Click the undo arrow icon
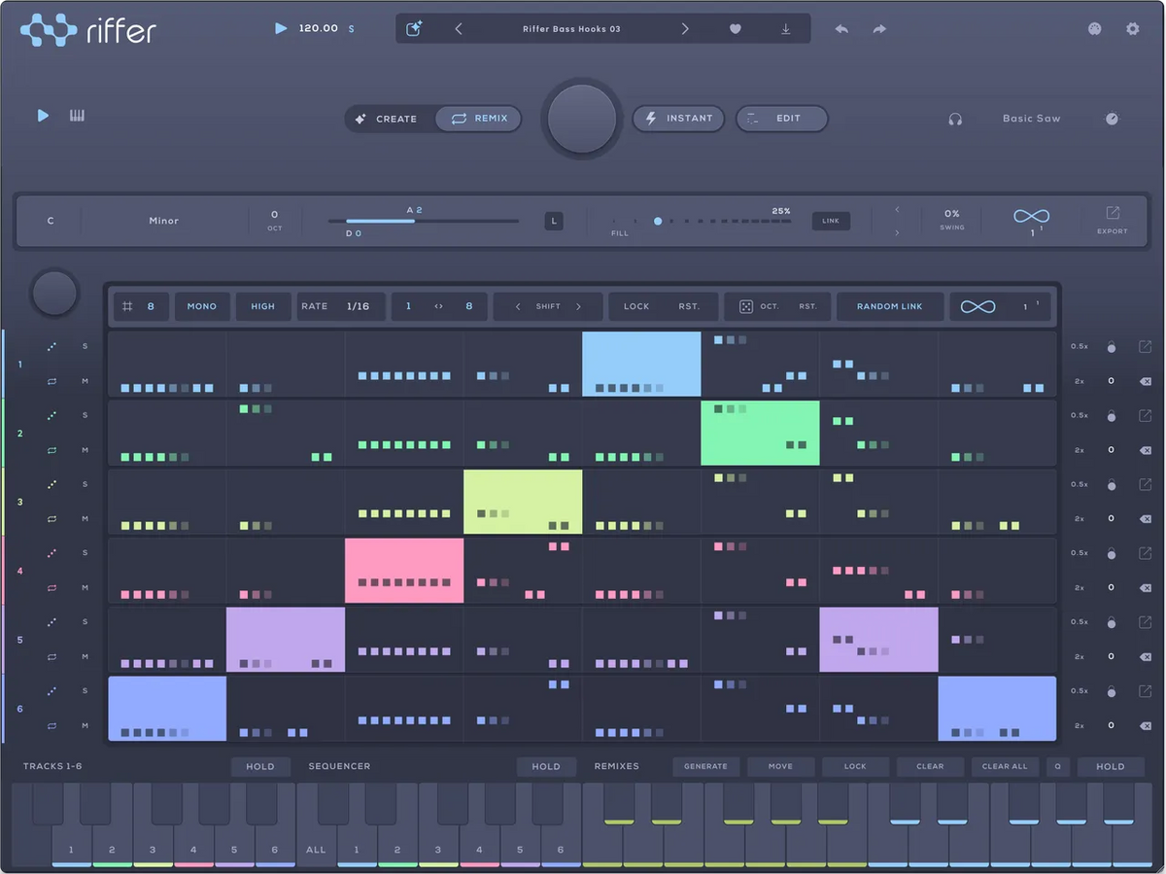Screen dimensions: 1166x874 click(x=841, y=29)
